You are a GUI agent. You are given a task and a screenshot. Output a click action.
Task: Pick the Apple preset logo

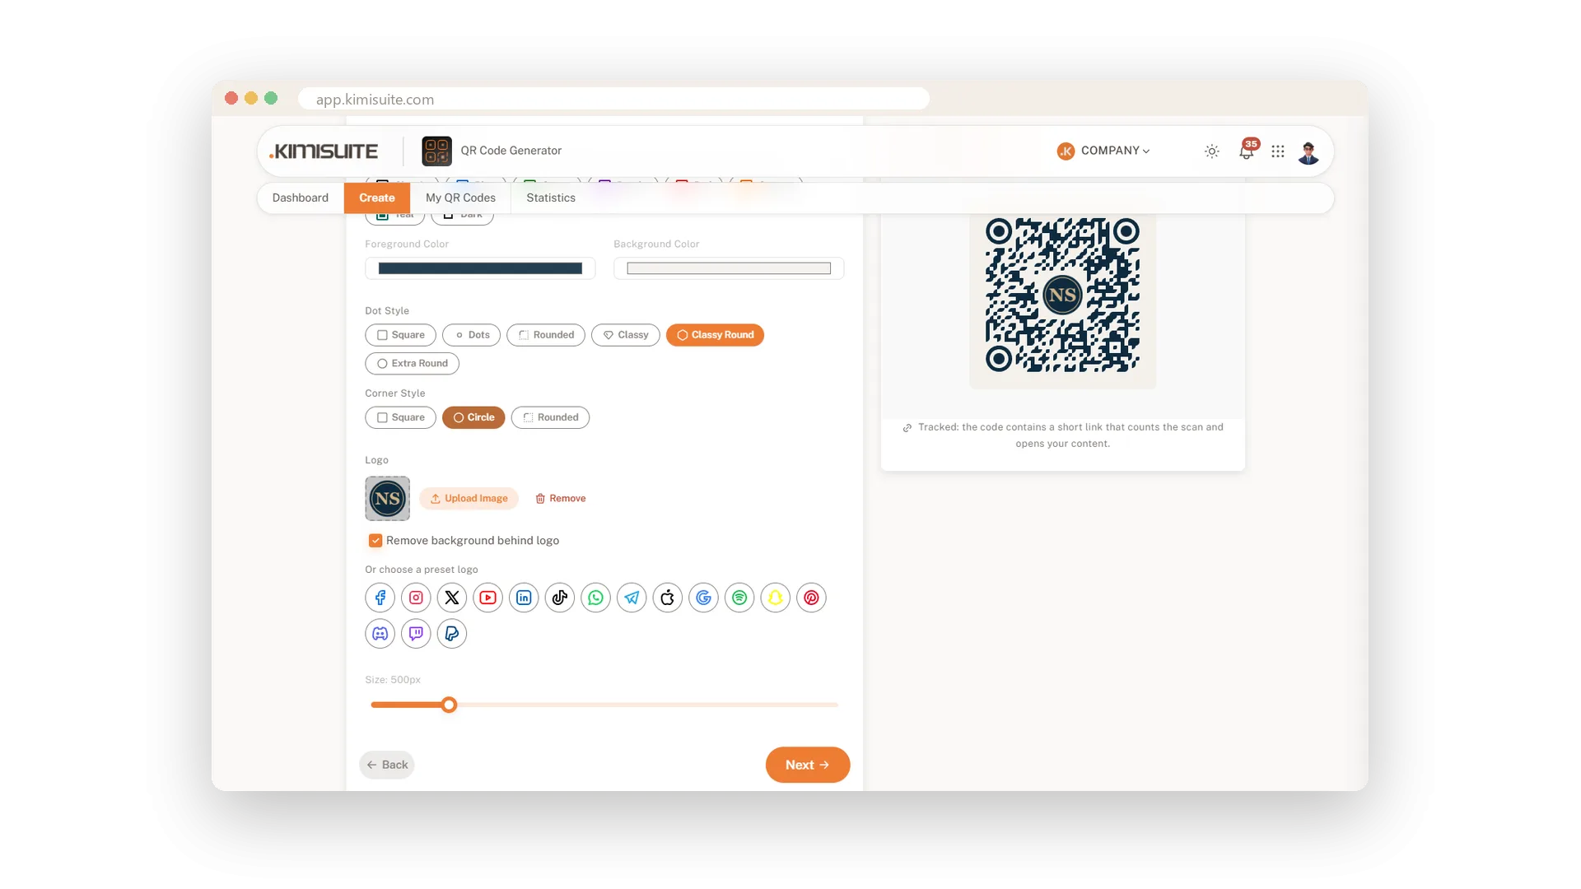click(x=668, y=598)
